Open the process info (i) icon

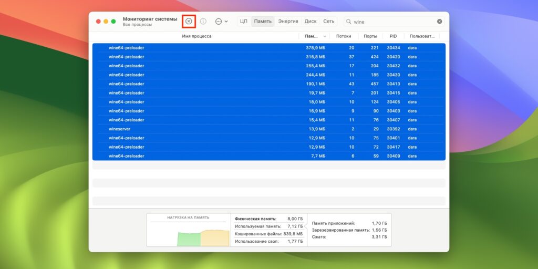(203, 21)
